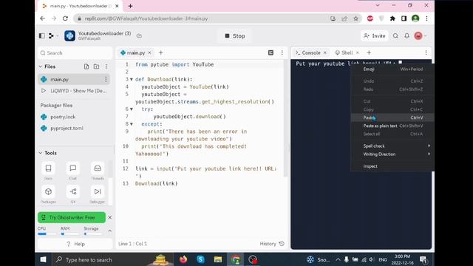This screenshot has height=266, width=473.
Task: Choose Paste as plain text
Action: point(392,126)
